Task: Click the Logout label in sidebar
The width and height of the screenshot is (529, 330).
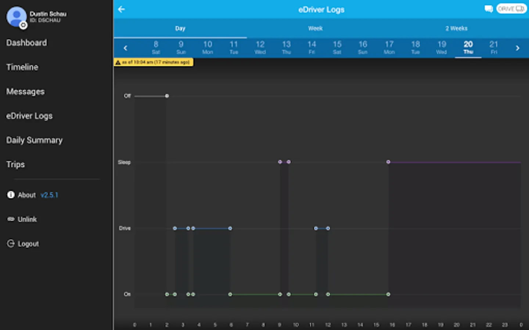Action: [28, 244]
